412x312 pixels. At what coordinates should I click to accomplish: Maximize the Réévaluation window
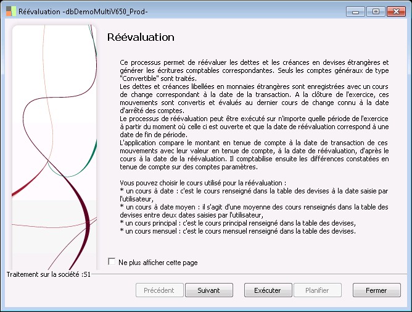click(376, 12)
